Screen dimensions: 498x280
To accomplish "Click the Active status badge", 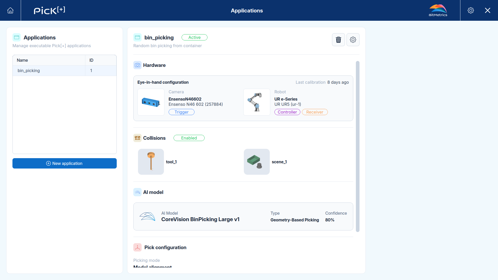I will 195,37.
